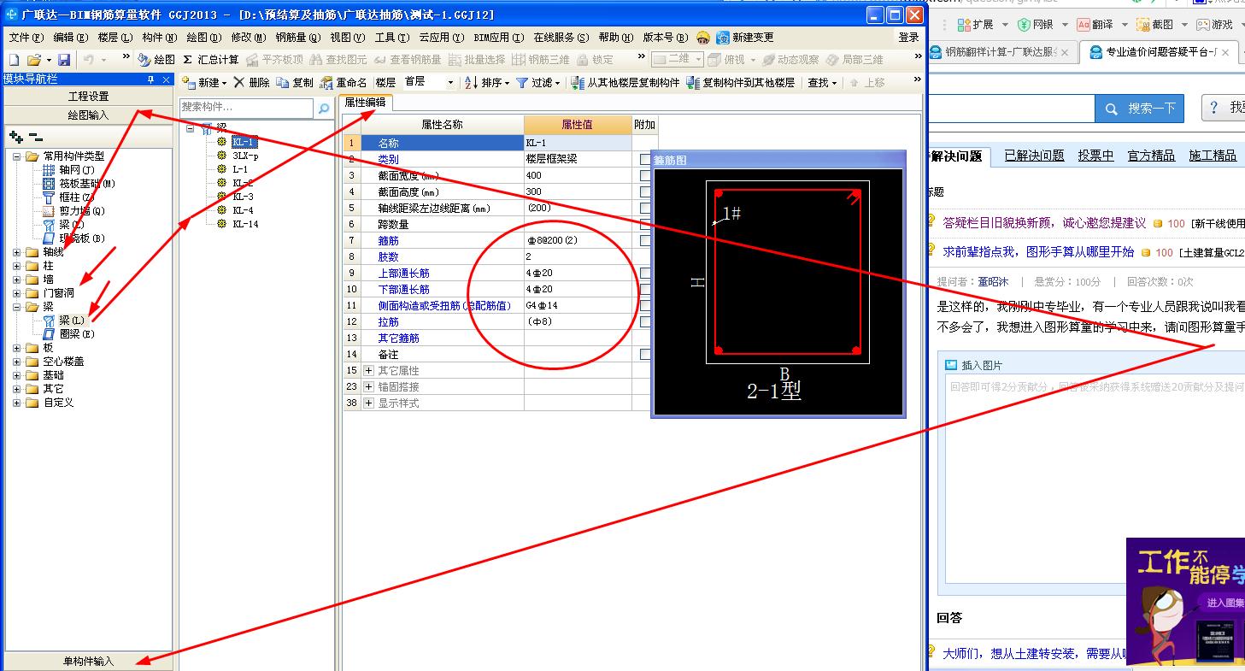The image size is (1245, 671).
Task: Pin the 模块导航栏 panel
Action: [151, 79]
